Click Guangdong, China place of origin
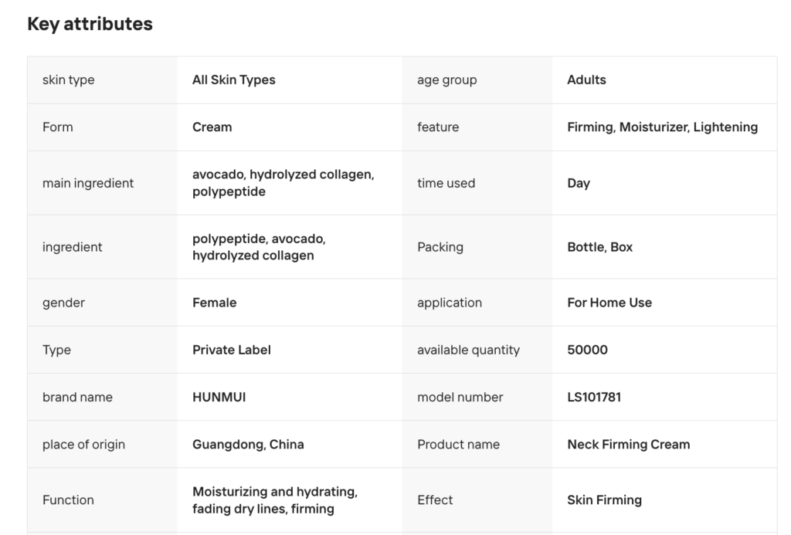This screenshot has width=791, height=535. (x=248, y=444)
